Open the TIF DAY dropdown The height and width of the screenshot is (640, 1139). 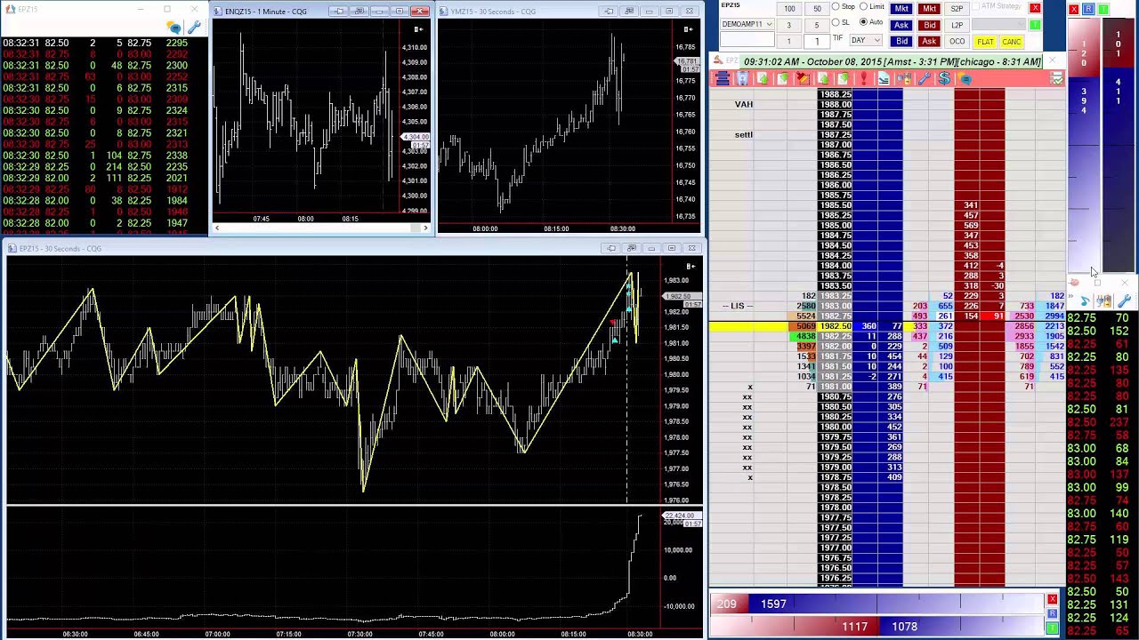(866, 40)
